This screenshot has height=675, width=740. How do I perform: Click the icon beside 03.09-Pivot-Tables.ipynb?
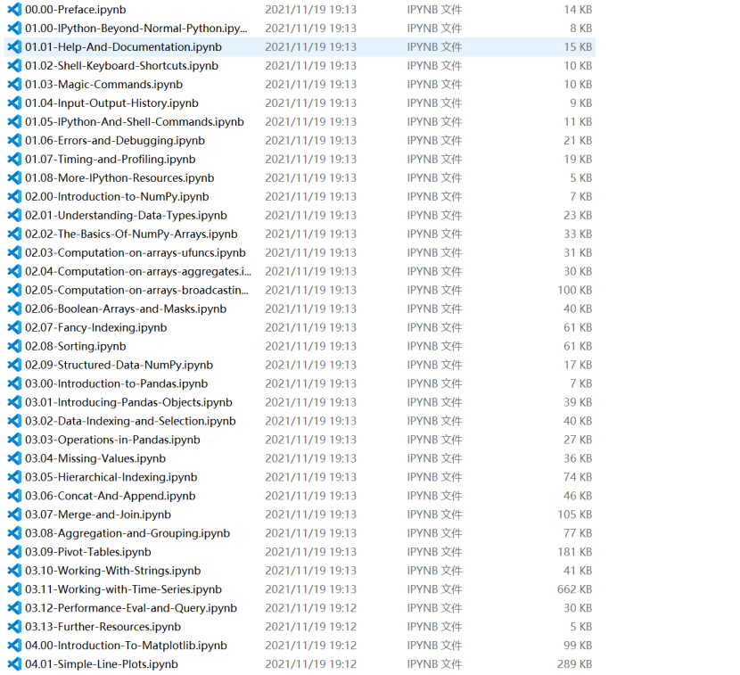pos(14,552)
